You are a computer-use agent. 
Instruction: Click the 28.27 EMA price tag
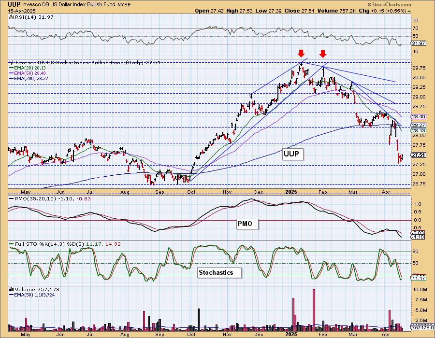click(x=419, y=126)
